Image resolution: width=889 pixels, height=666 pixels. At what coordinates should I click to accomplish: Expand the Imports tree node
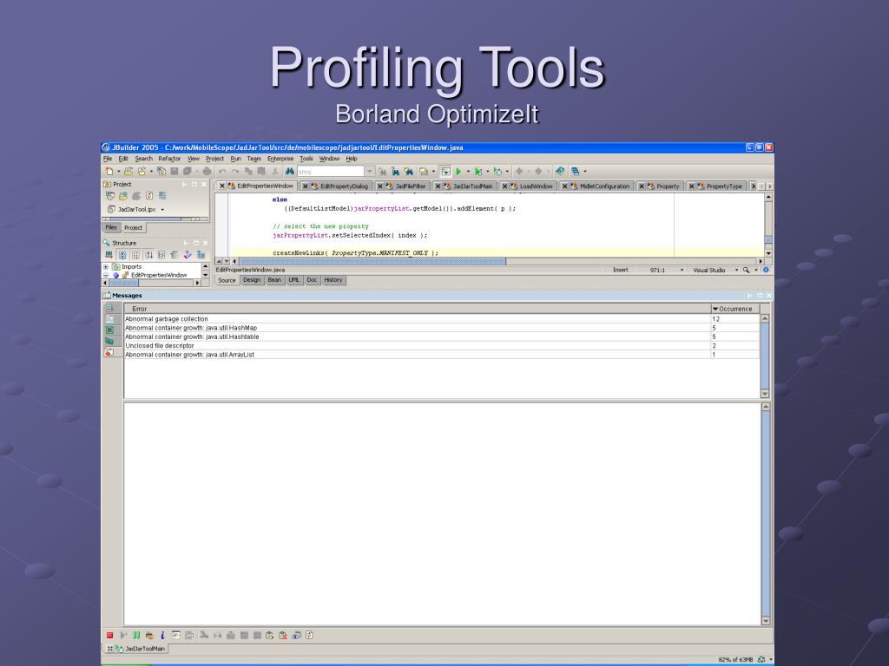(106, 267)
